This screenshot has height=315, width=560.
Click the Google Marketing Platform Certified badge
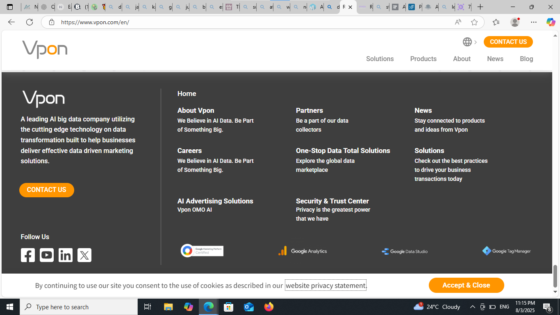pos(202,251)
